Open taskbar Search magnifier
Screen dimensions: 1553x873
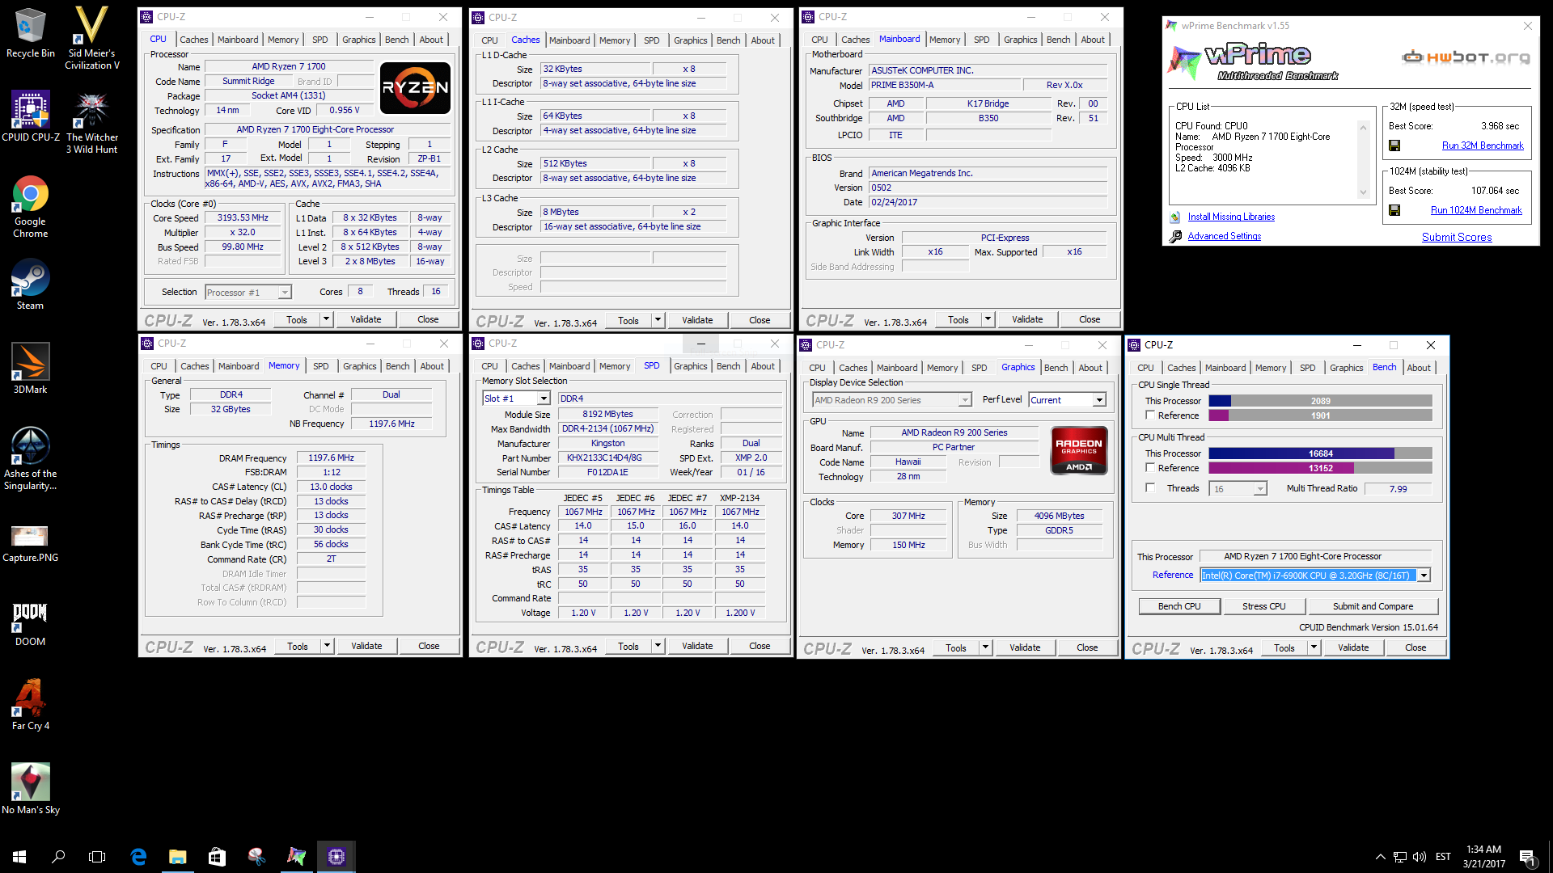58,856
